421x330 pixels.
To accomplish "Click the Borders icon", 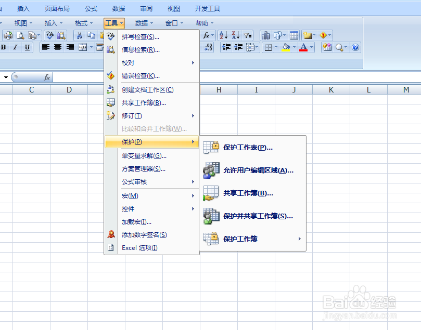I will coord(268,47).
